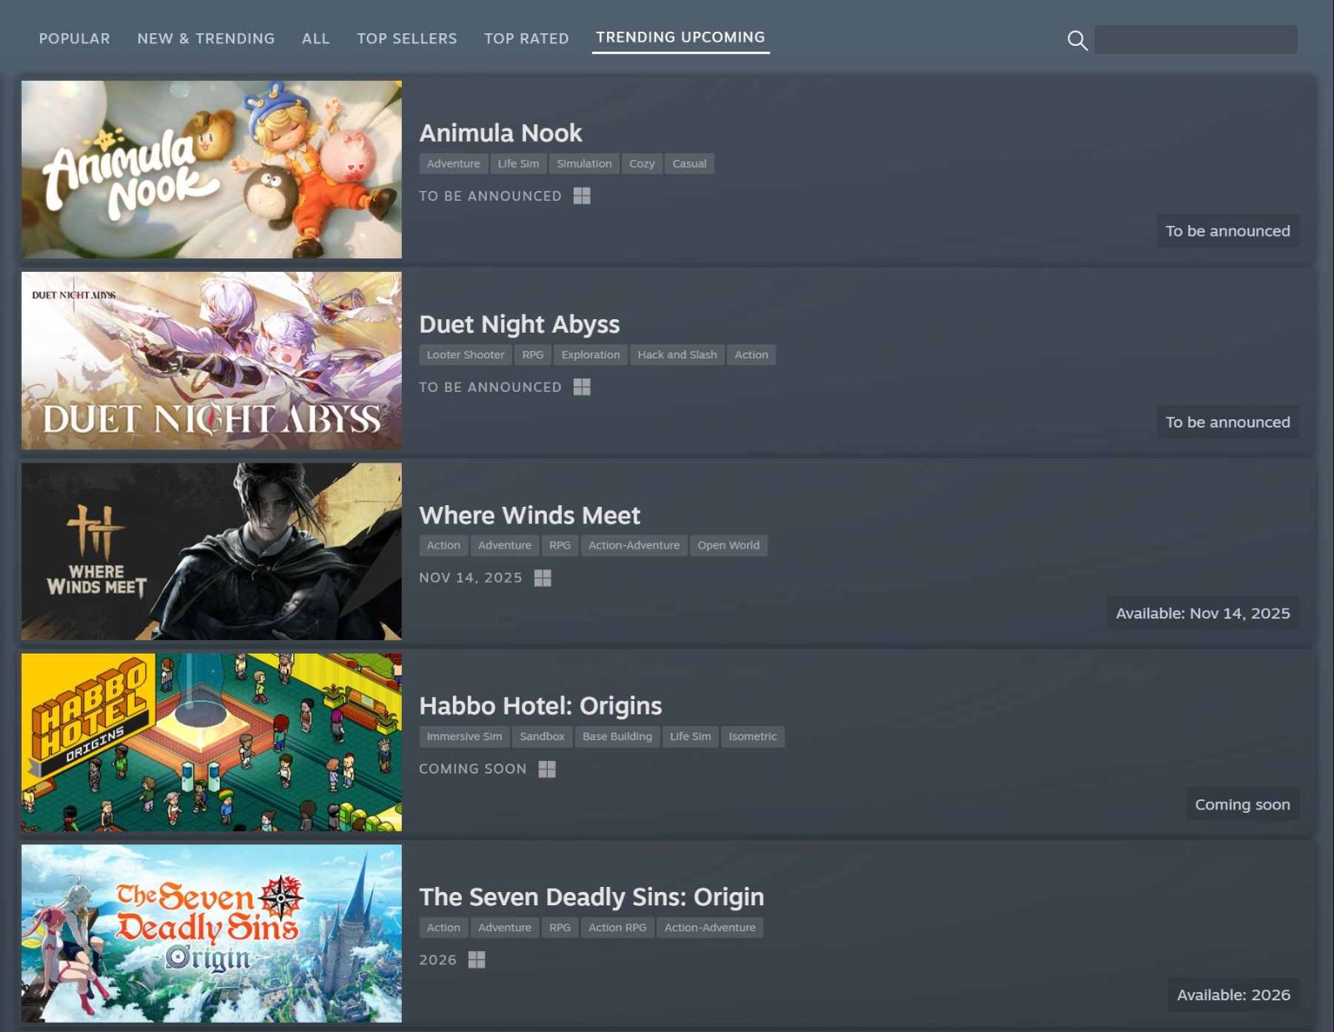Image resolution: width=1334 pixels, height=1032 pixels.
Task: Click inside the search input box
Action: (x=1196, y=39)
